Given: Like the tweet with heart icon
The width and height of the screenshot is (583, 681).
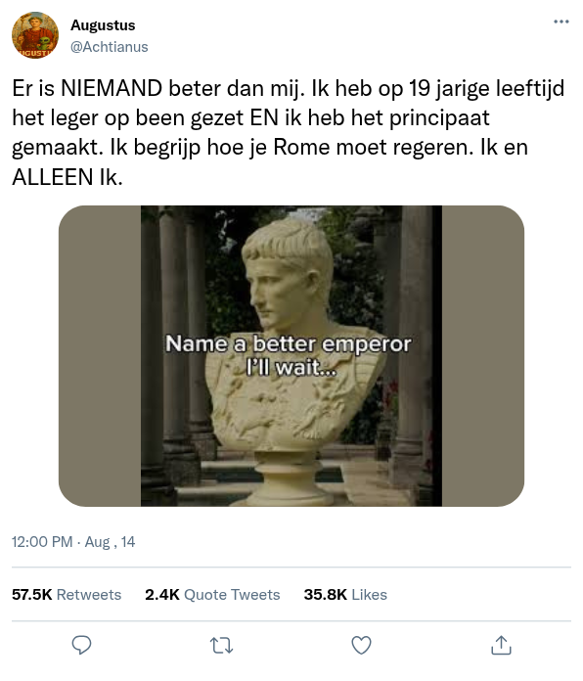Looking at the screenshot, I should pyautogui.click(x=361, y=645).
